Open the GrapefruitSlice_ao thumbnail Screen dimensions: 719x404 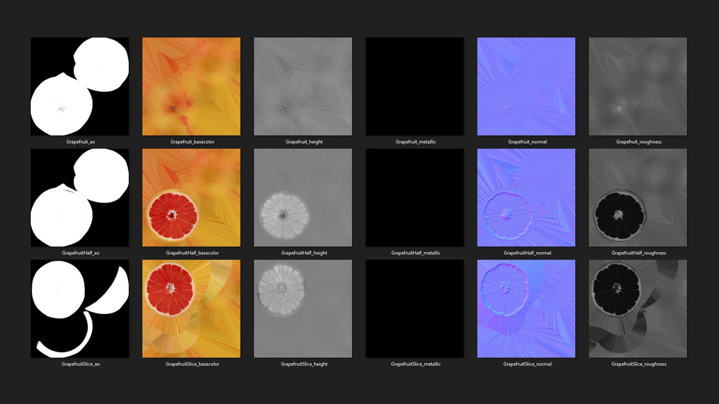(80, 309)
